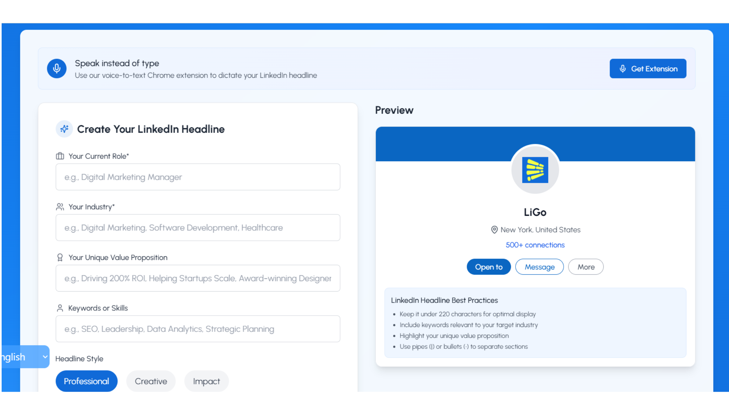Select the Impact headline style
The image size is (729, 410).
206,381
